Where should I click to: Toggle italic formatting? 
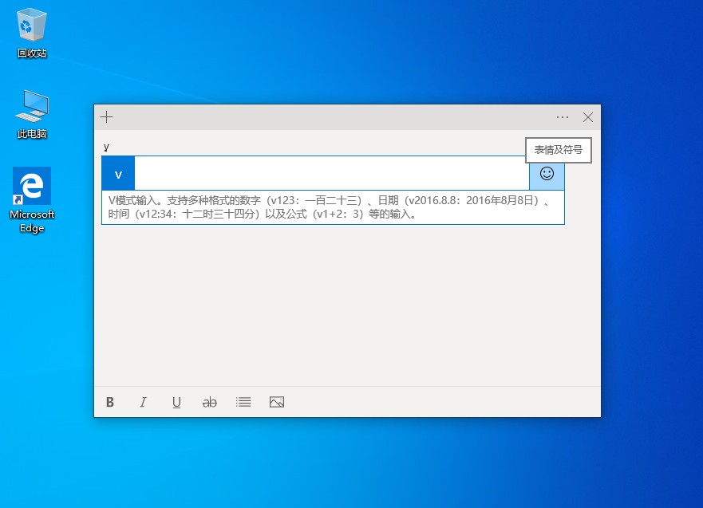pyautogui.click(x=143, y=402)
